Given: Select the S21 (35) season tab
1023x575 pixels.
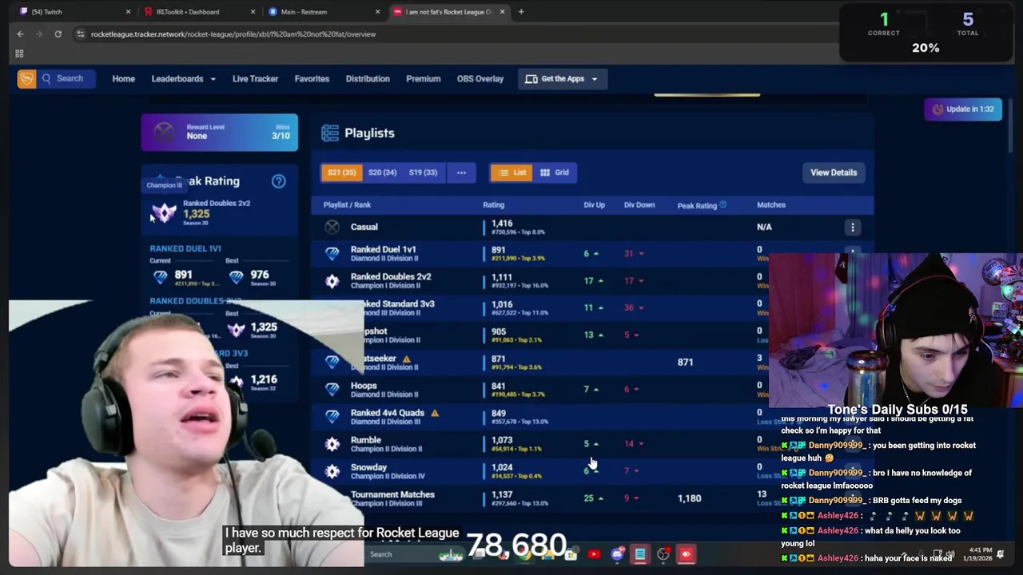Looking at the screenshot, I should 341,172.
